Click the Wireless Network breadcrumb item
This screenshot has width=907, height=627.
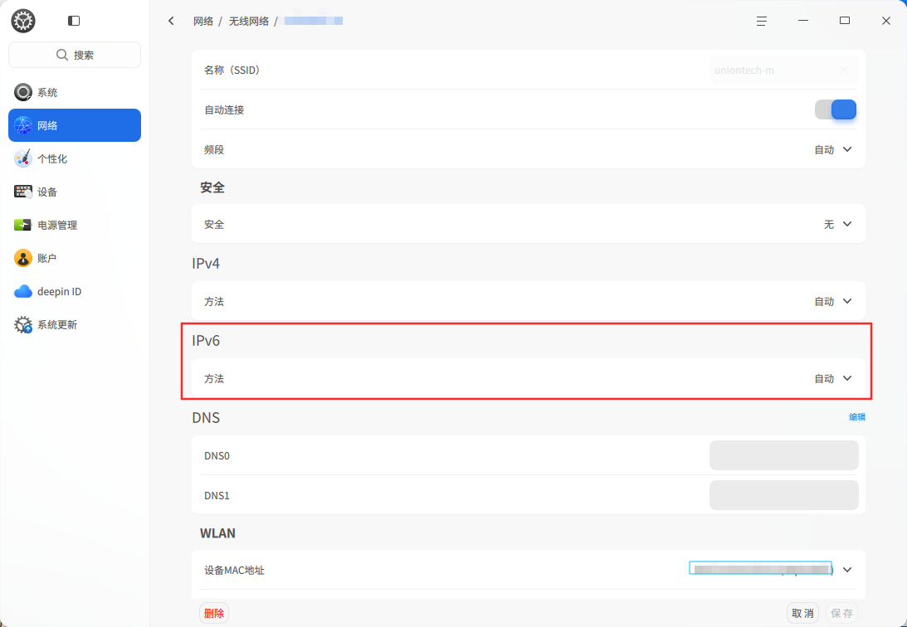[249, 22]
